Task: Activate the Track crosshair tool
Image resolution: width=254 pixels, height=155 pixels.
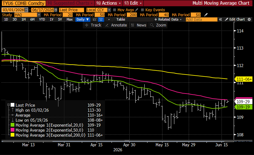Action: coord(93,25)
